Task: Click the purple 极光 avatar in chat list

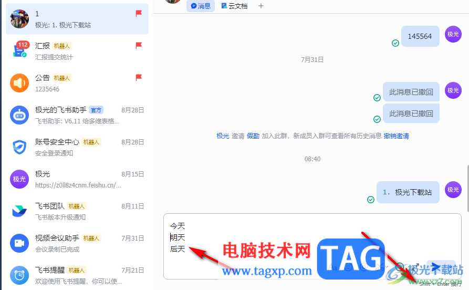Action: click(x=19, y=179)
